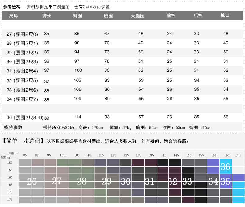
Task: Click the 臀围 column header
Action: (x=77, y=16)
